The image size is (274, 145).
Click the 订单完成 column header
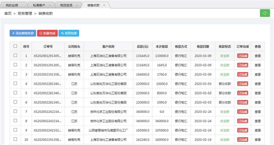(x=243, y=47)
